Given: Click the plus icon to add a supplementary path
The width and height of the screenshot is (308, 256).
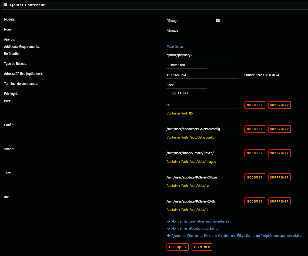Looking at the screenshot, I should [168, 235].
